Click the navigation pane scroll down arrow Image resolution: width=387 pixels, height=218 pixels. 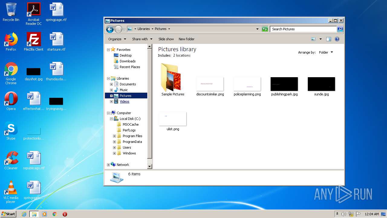click(149, 166)
